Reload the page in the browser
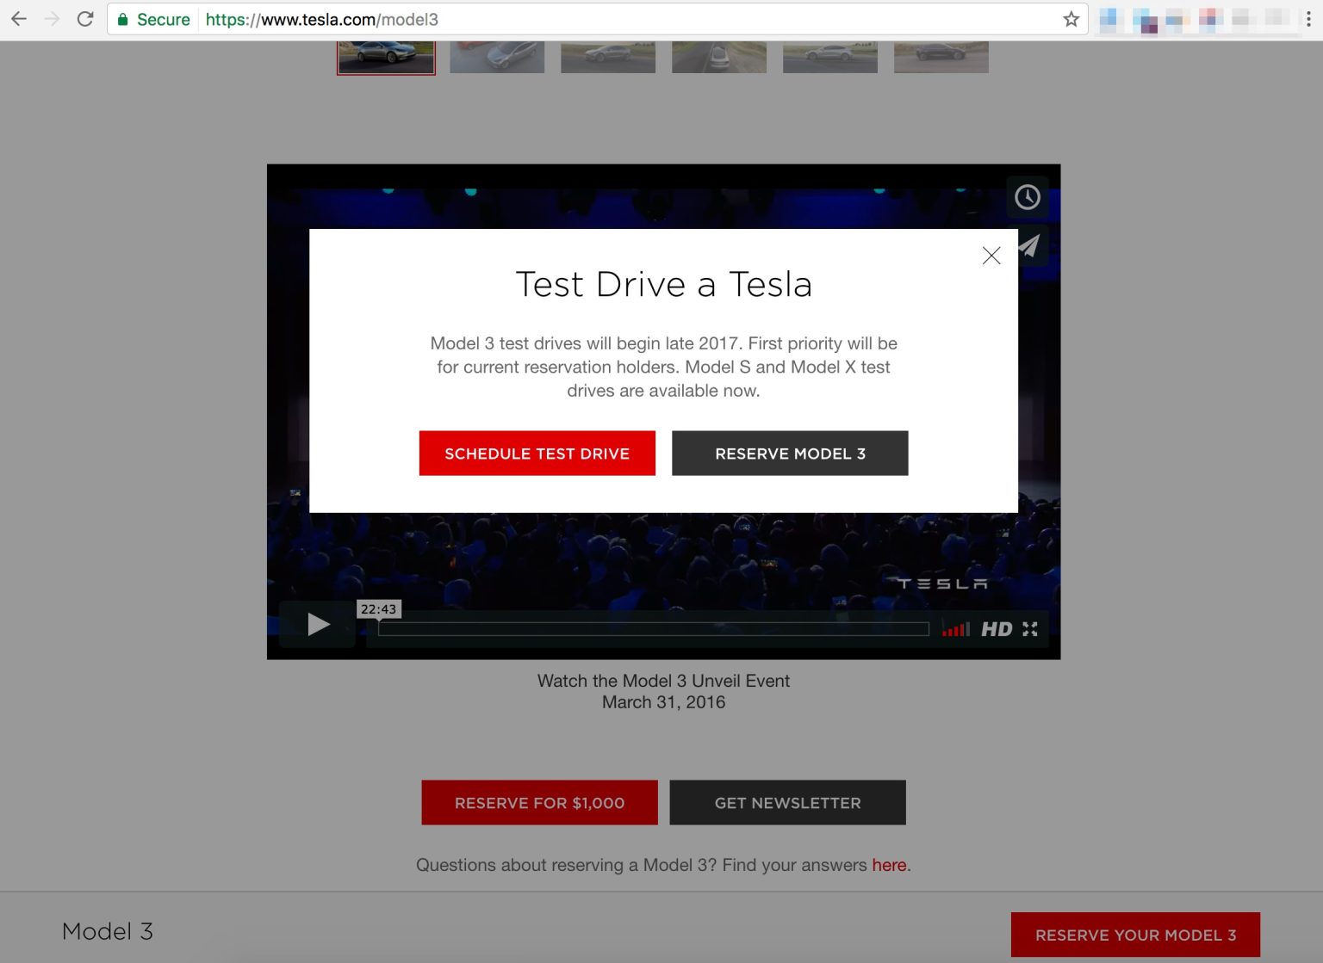 pos(85,19)
